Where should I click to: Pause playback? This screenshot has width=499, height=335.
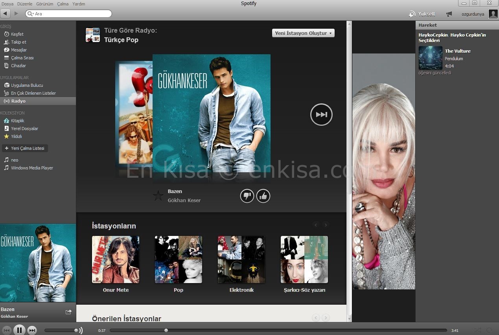(19, 330)
